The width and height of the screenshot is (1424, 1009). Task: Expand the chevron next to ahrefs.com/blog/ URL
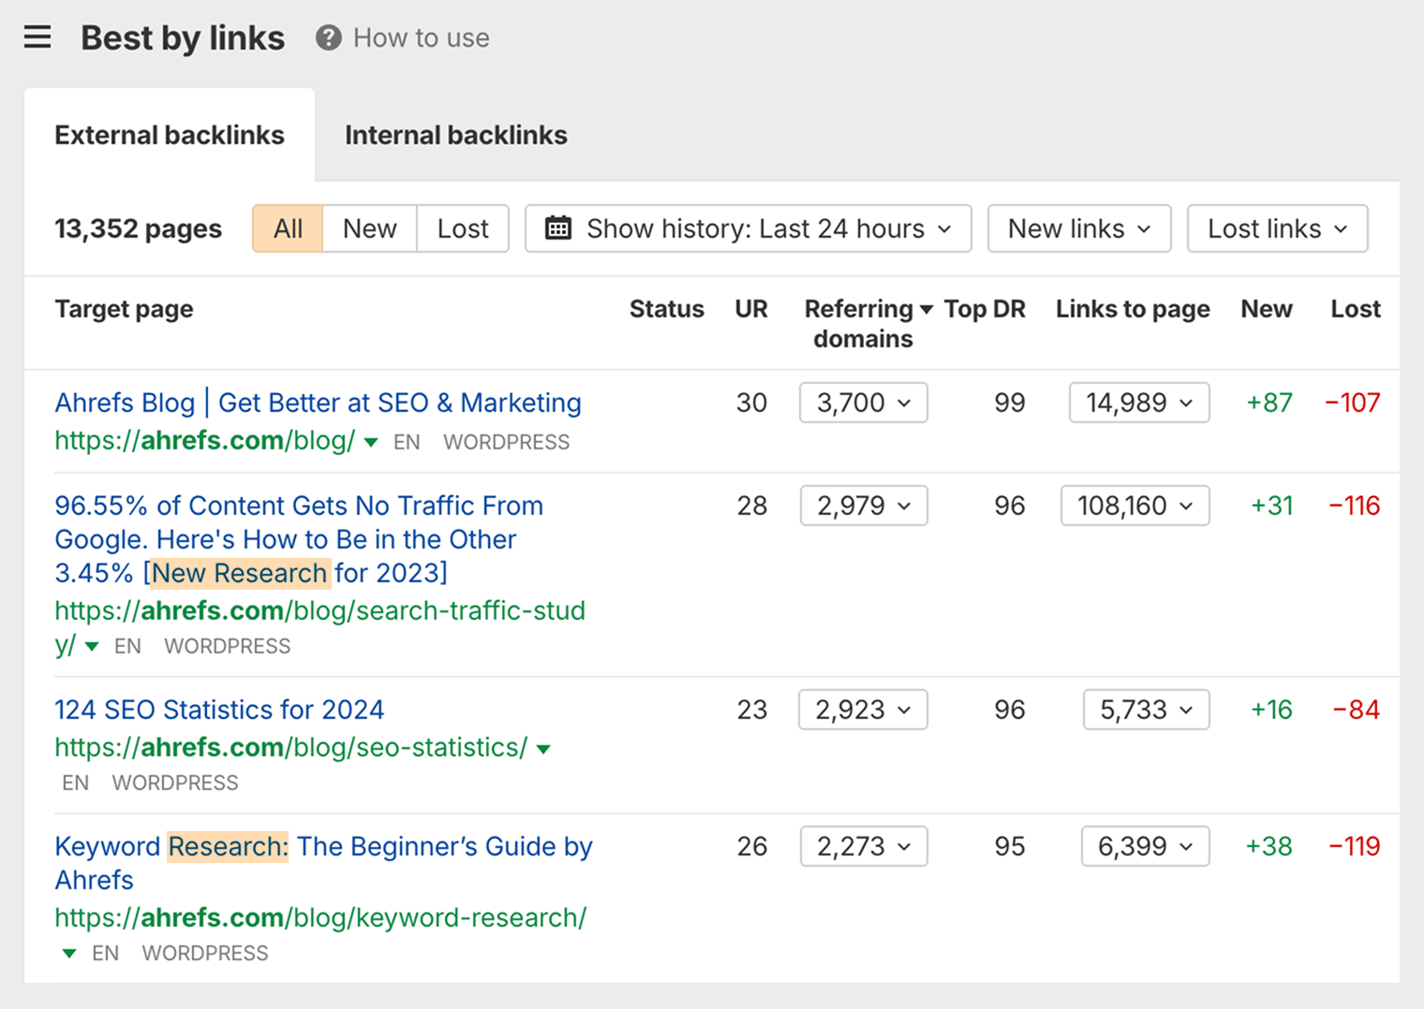(x=371, y=442)
